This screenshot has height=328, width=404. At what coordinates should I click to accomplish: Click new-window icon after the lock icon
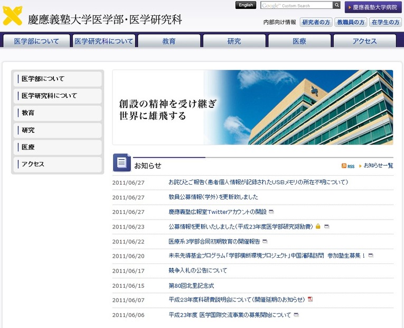tap(327, 226)
